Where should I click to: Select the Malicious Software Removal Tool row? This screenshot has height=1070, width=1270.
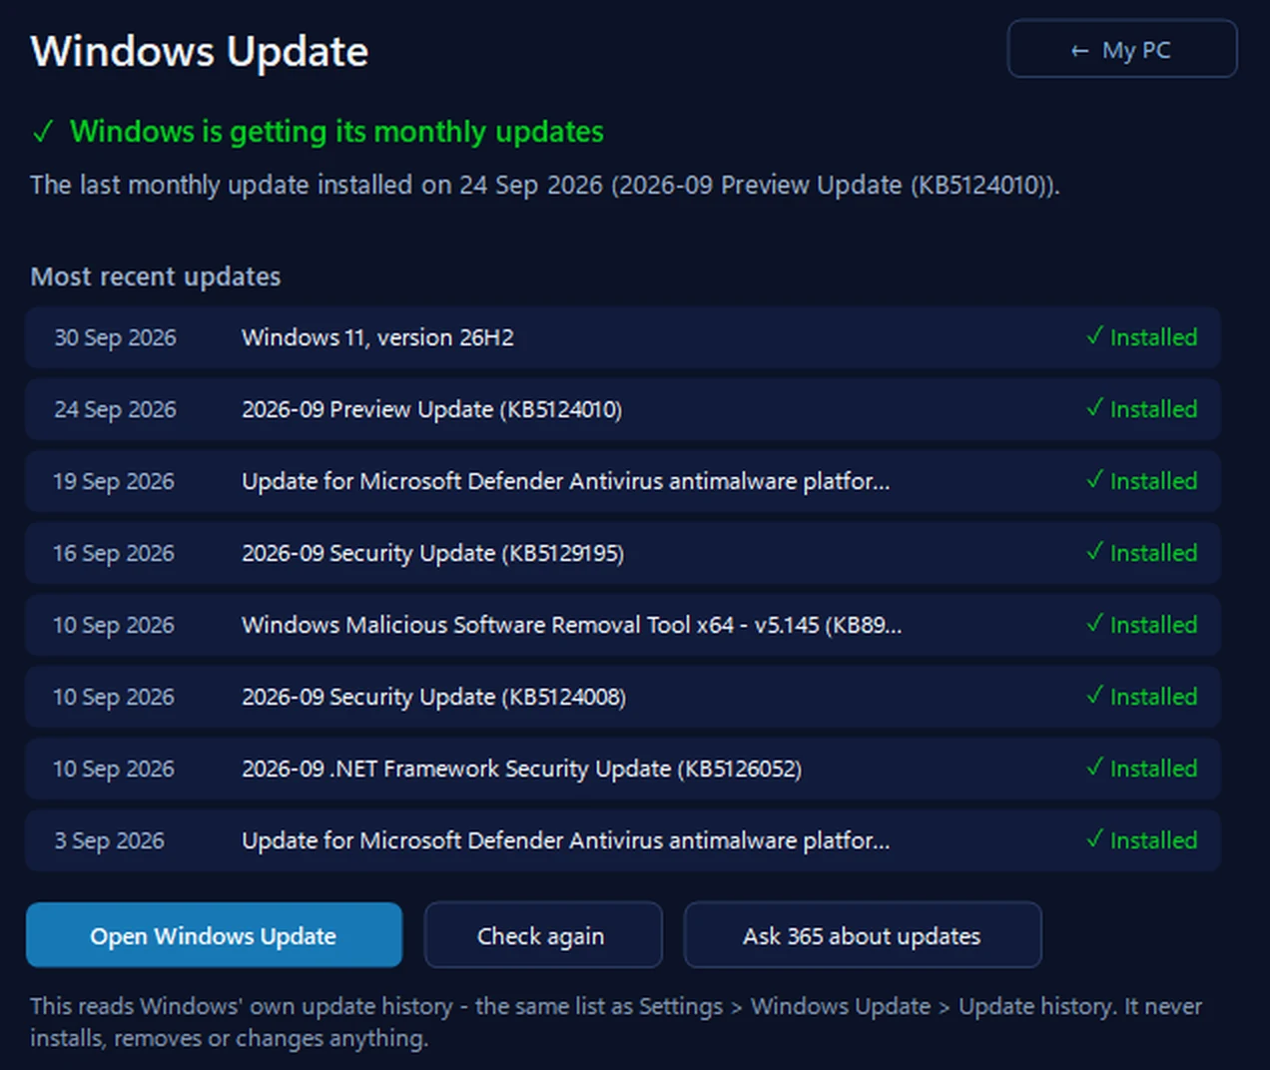tap(623, 625)
